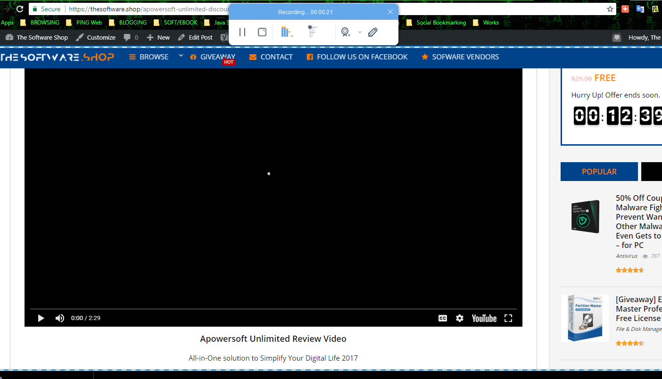Image resolution: width=662 pixels, height=379 pixels.
Task: Open admin bar notification speech icon
Action: point(617,38)
